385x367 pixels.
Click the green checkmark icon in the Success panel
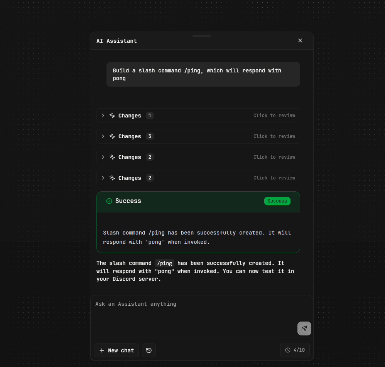pos(109,201)
